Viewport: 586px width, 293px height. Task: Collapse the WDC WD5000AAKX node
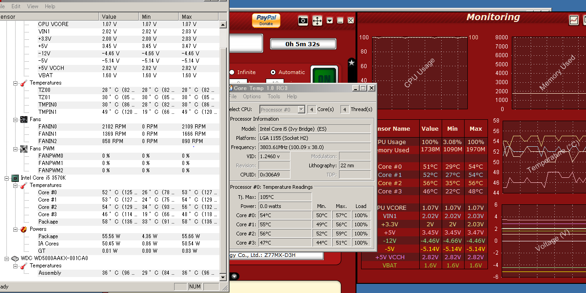[6, 258]
